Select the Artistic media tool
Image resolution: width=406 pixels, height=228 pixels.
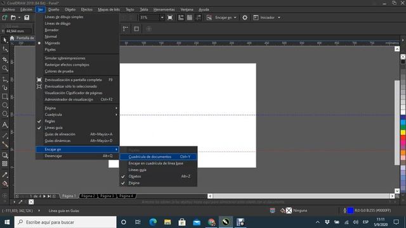[4, 87]
